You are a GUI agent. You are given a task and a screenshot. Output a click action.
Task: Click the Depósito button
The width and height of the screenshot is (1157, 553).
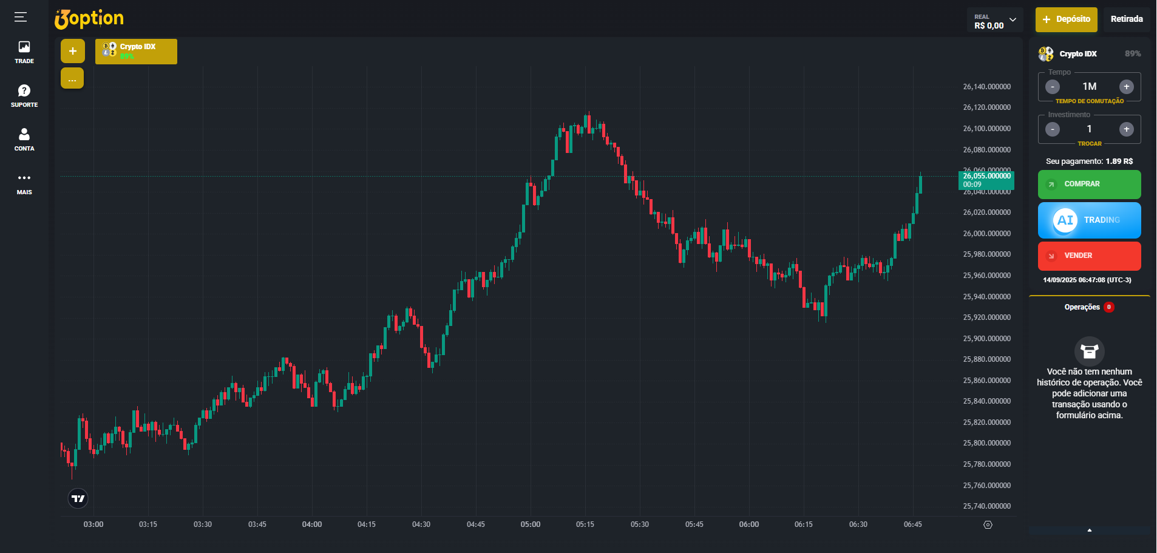(x=1066, y=19)
